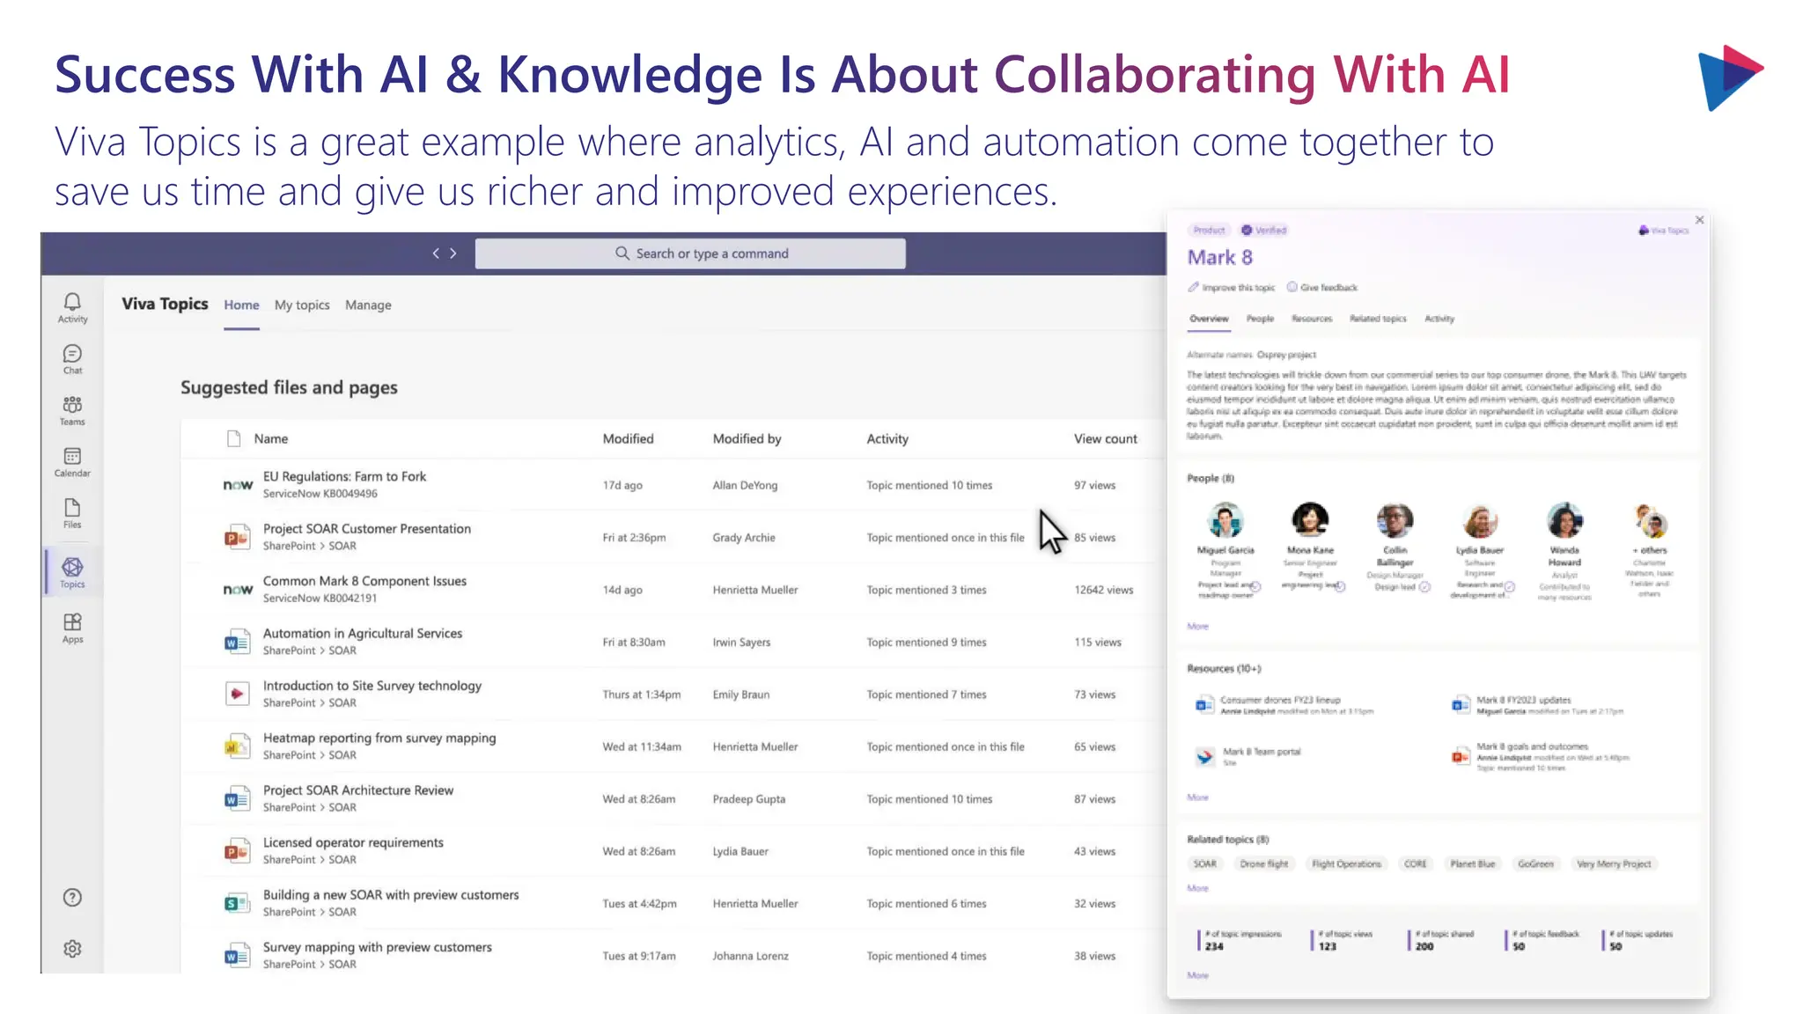Viewport: 1803px width, 1014px height.
Task: Switch to the Manage tab
Action: pos(368,305)
